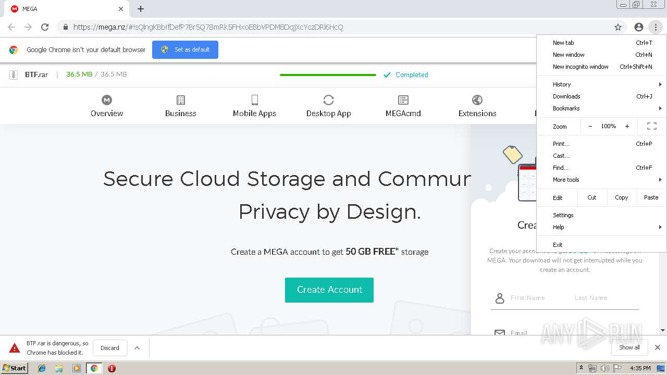Viewport: 667px width, 375px height.
Task: Expand options for the blocked BTF.rar download
Action: click(x=137, y=348)
